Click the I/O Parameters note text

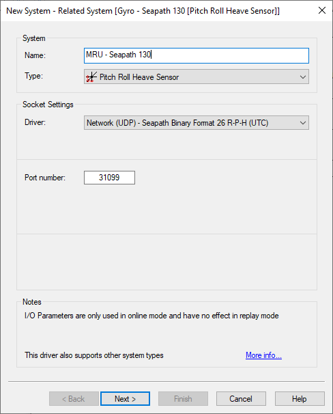pos(151,316)
